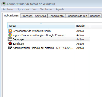Click the Activo status of Windows Media

(x=80, y=31)
